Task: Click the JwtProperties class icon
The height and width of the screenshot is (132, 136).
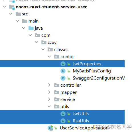Action: 63,64
